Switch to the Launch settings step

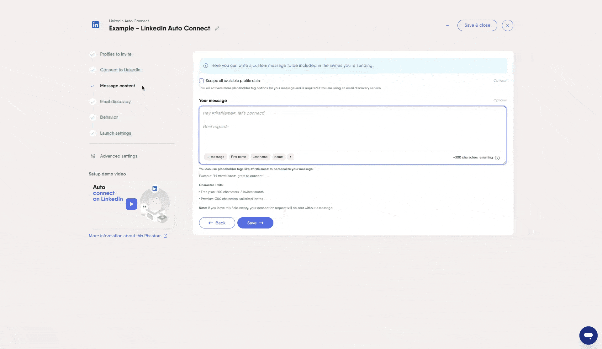(115, 133)
